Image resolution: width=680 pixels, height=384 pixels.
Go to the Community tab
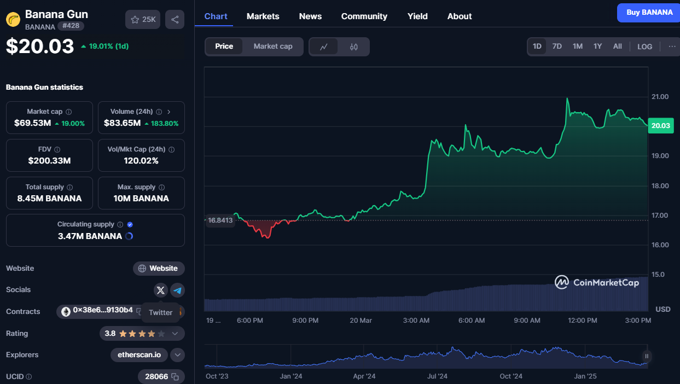click(x=364, y=16)
